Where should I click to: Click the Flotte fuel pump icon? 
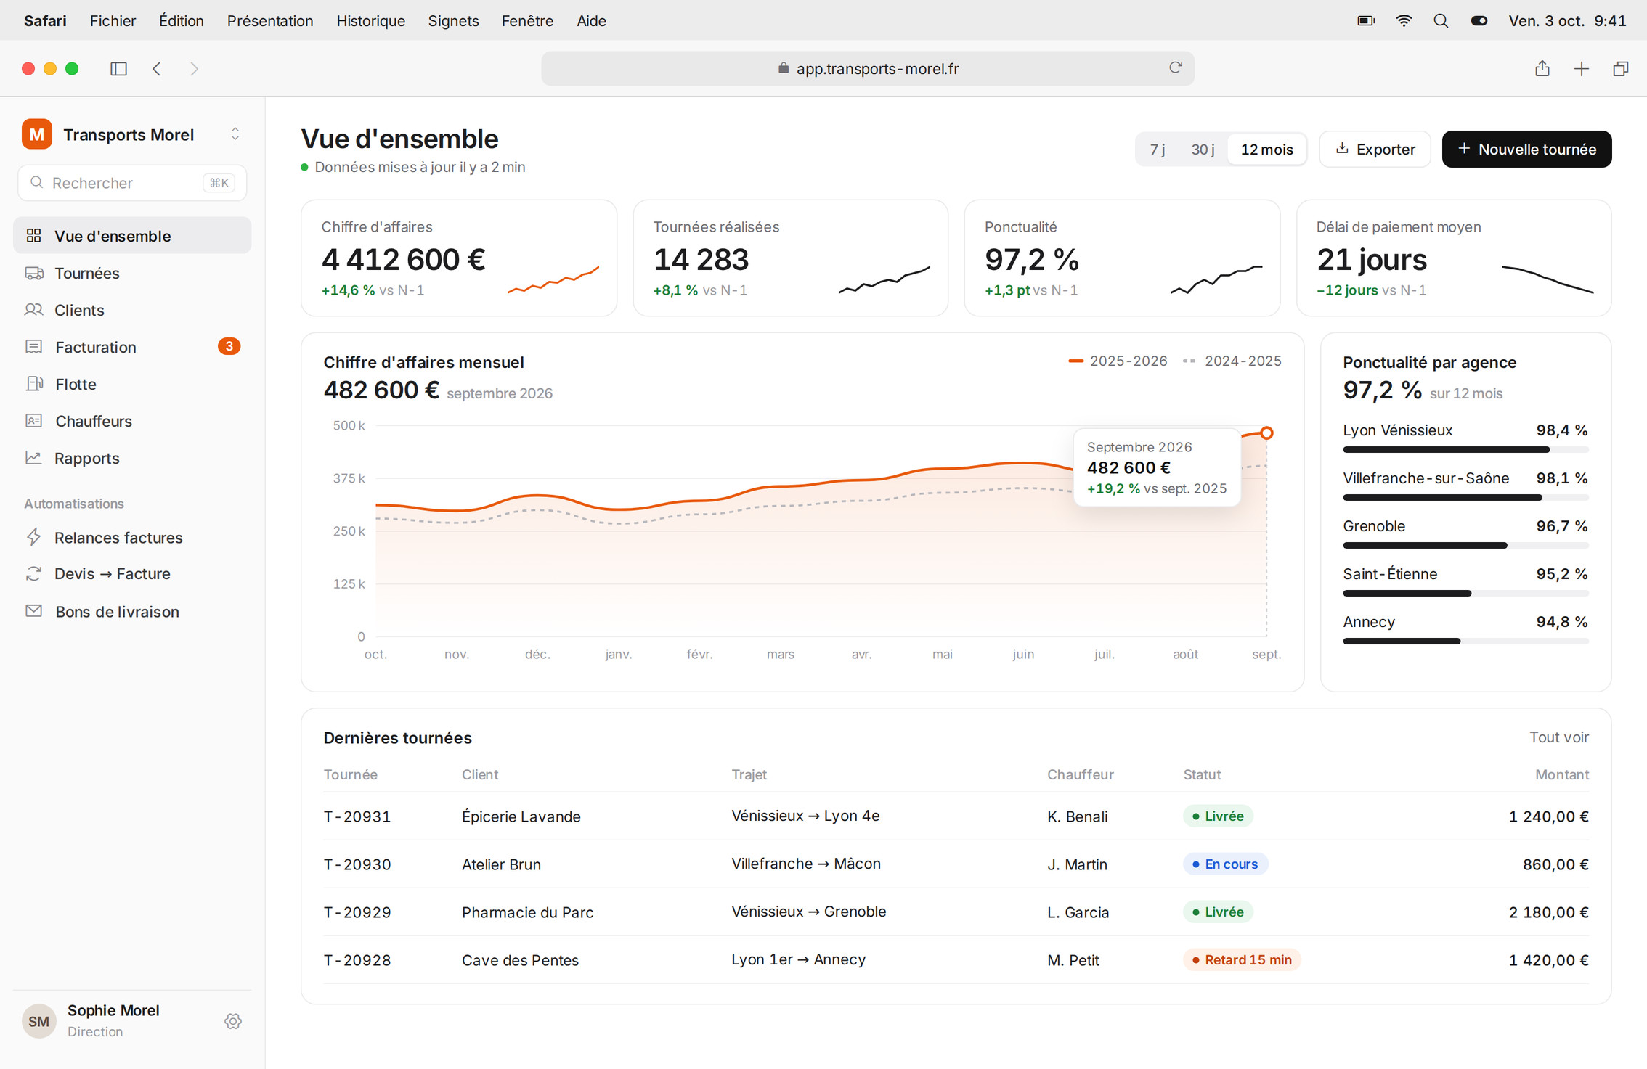click(33, 384)
